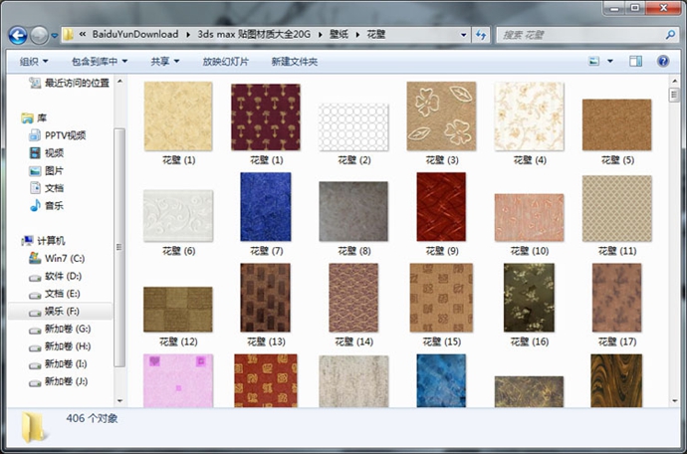
Task: Open 新加卷 (H:) drive
Action: click(60, 346)
